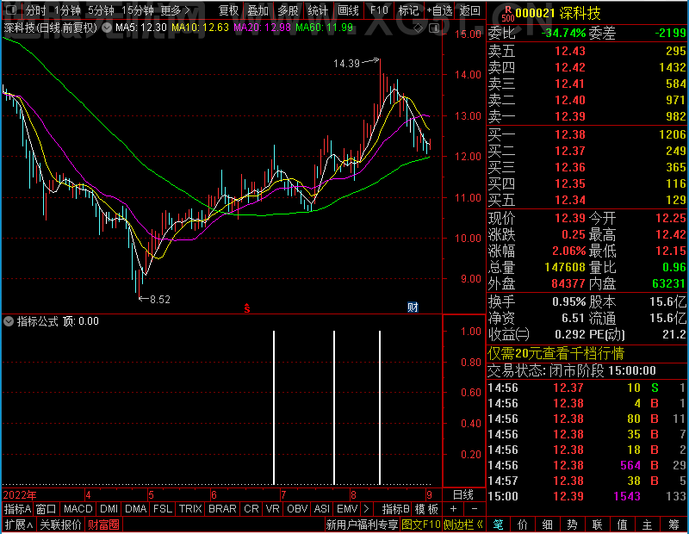Open the 新用户福利专享 promotion
This screenshot has width=689, height=534.
click(x=362, y=525)
